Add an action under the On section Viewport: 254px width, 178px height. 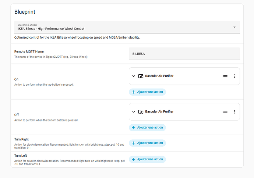pos(148,92)
